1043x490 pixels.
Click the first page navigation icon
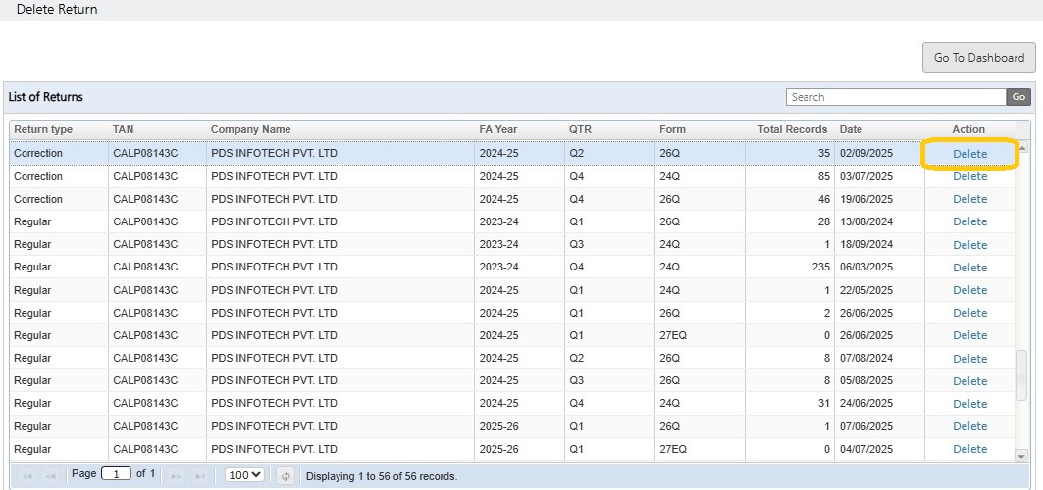(26, 476)
